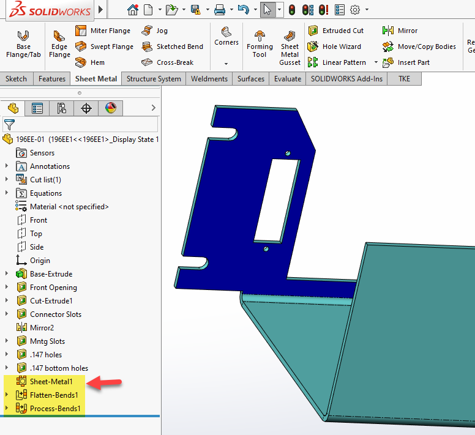The image size is (475, 435).
Task: Expand the Connector Slots feature
Action: (7, 314)
